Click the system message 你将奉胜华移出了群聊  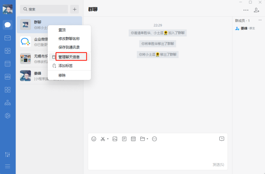tap(158, 44)
